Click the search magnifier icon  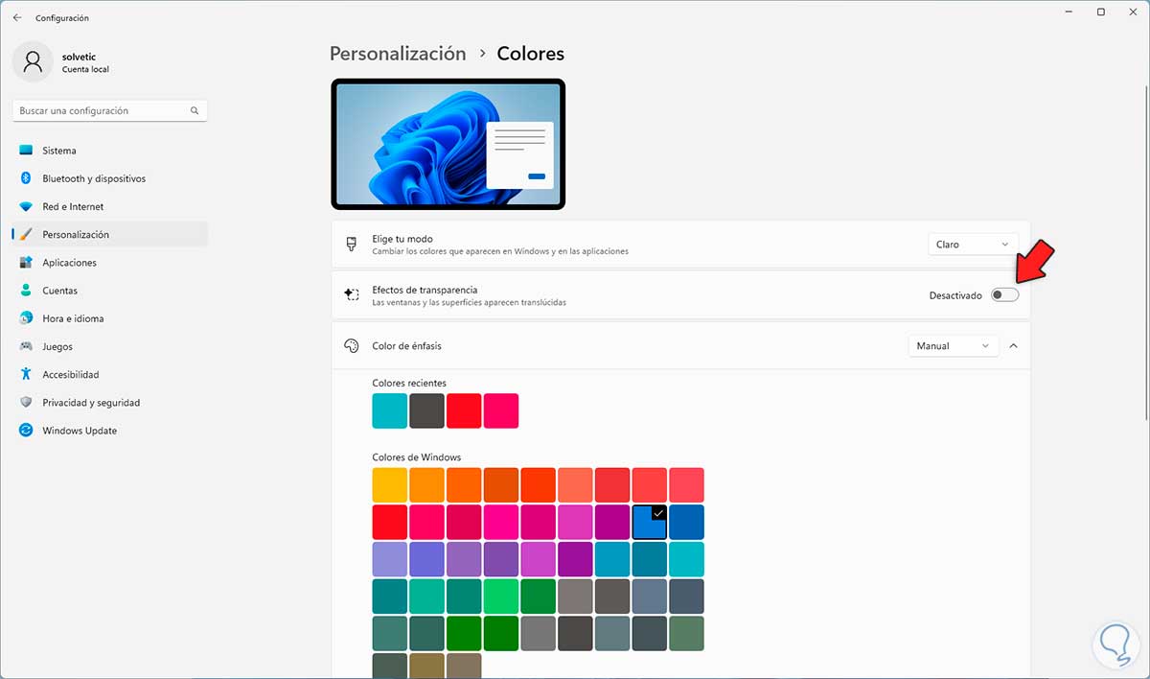[195, 111]
